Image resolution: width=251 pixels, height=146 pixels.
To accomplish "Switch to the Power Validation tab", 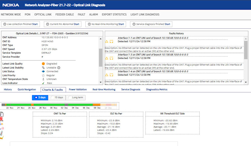I will (x=78, y=90).
